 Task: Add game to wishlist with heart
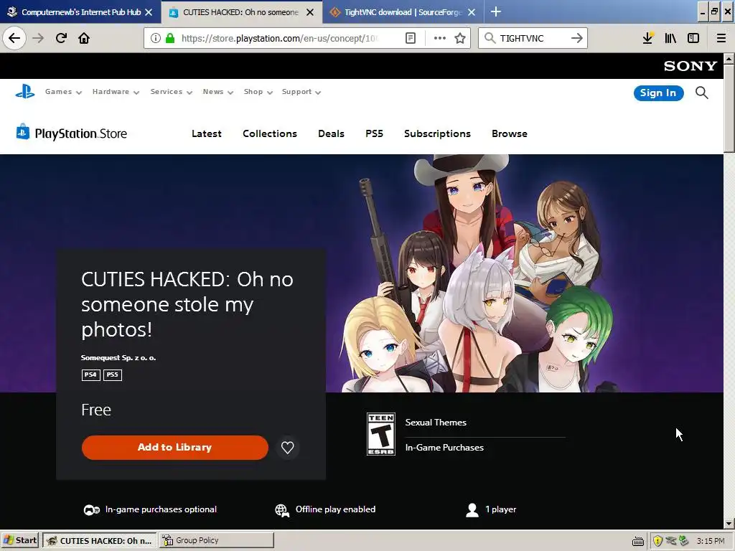287,448
